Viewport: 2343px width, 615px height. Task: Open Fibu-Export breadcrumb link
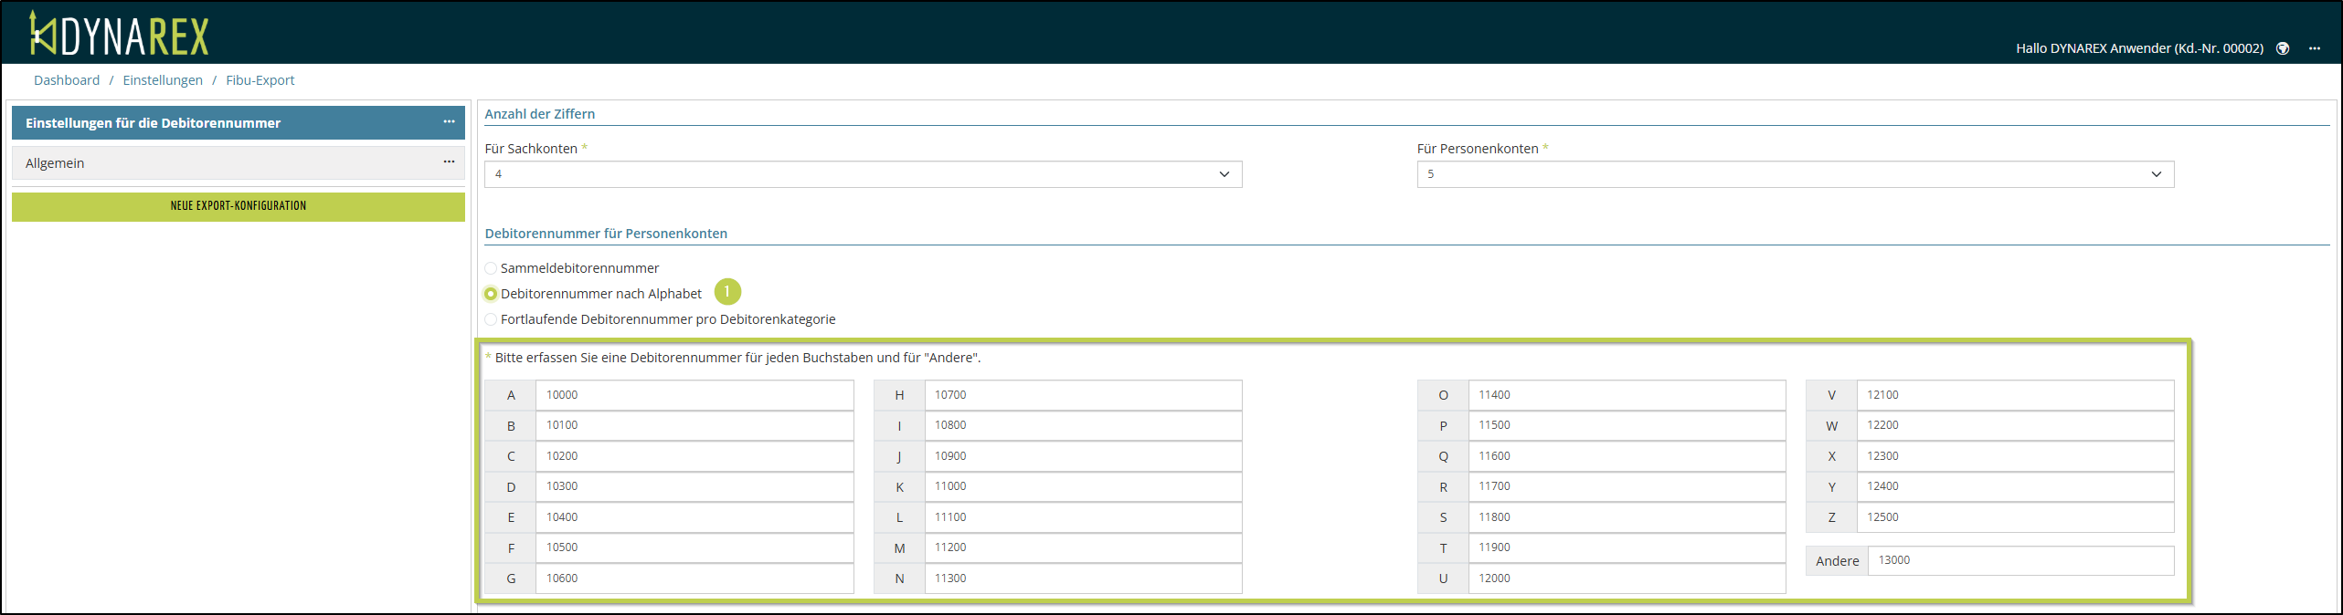click(260, 80)
